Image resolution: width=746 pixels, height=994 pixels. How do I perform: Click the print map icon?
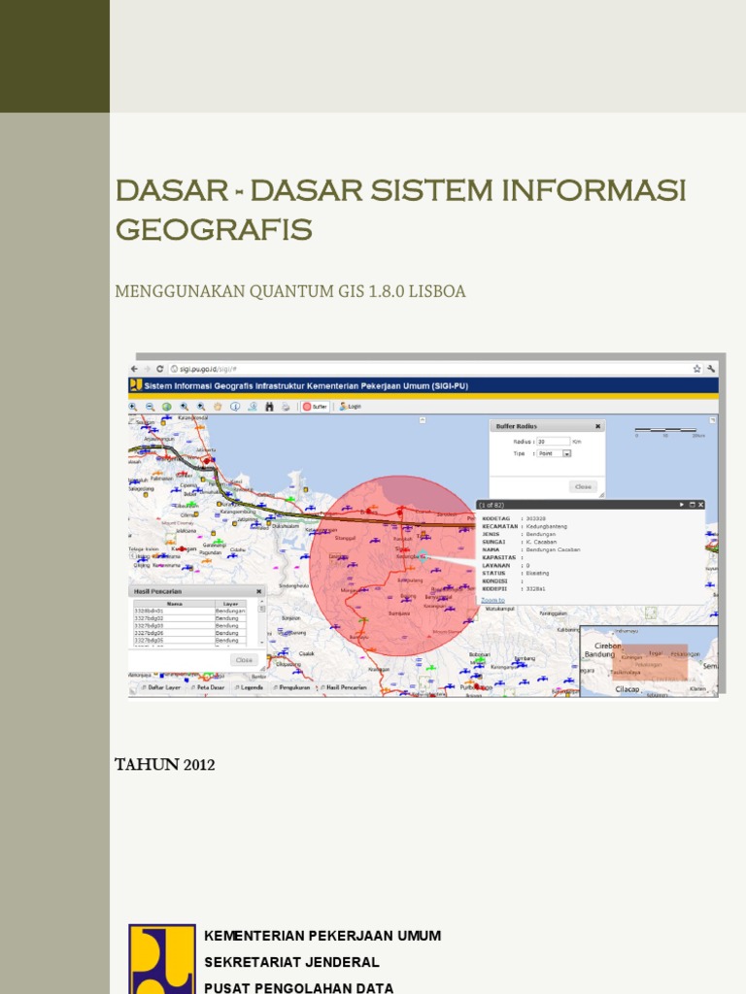coord(286,407)
